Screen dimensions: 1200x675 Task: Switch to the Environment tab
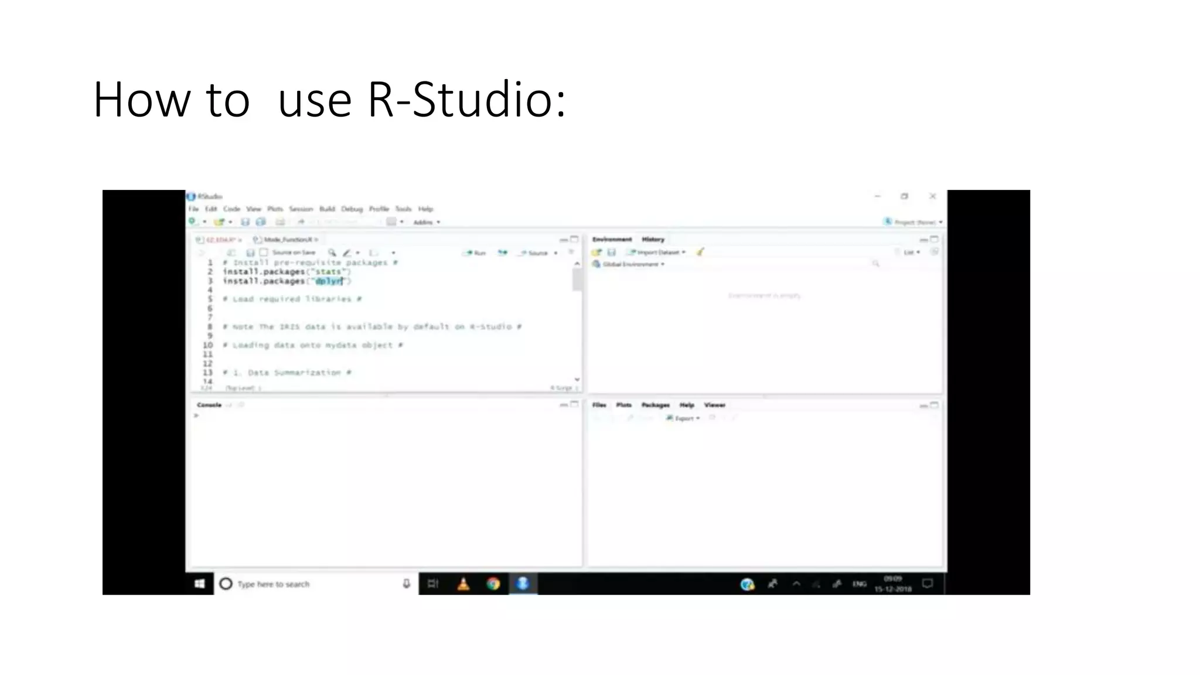612,239
